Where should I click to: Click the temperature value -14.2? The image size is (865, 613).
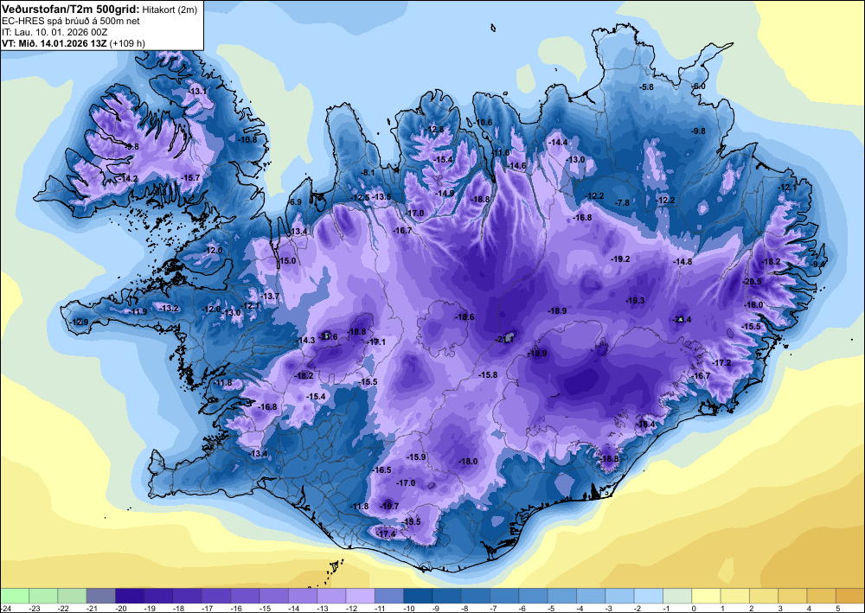[x=128, y=179]
